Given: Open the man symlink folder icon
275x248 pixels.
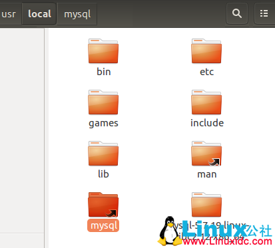Looking at the screenshot, I should coord(206,154).
